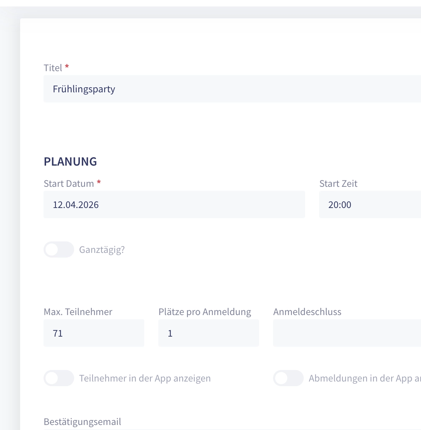Click the PLANUNG section heading
The width and height of the screenshot is (421, 430).
click(70, 162)
